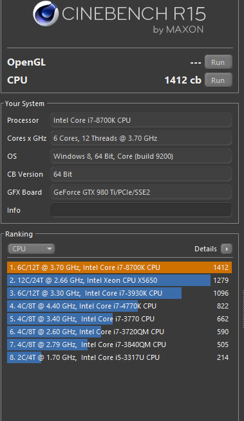The image size is (244, 421).
Task: Click the Cinebench logo sphere icon
Action: click(46, 13)
